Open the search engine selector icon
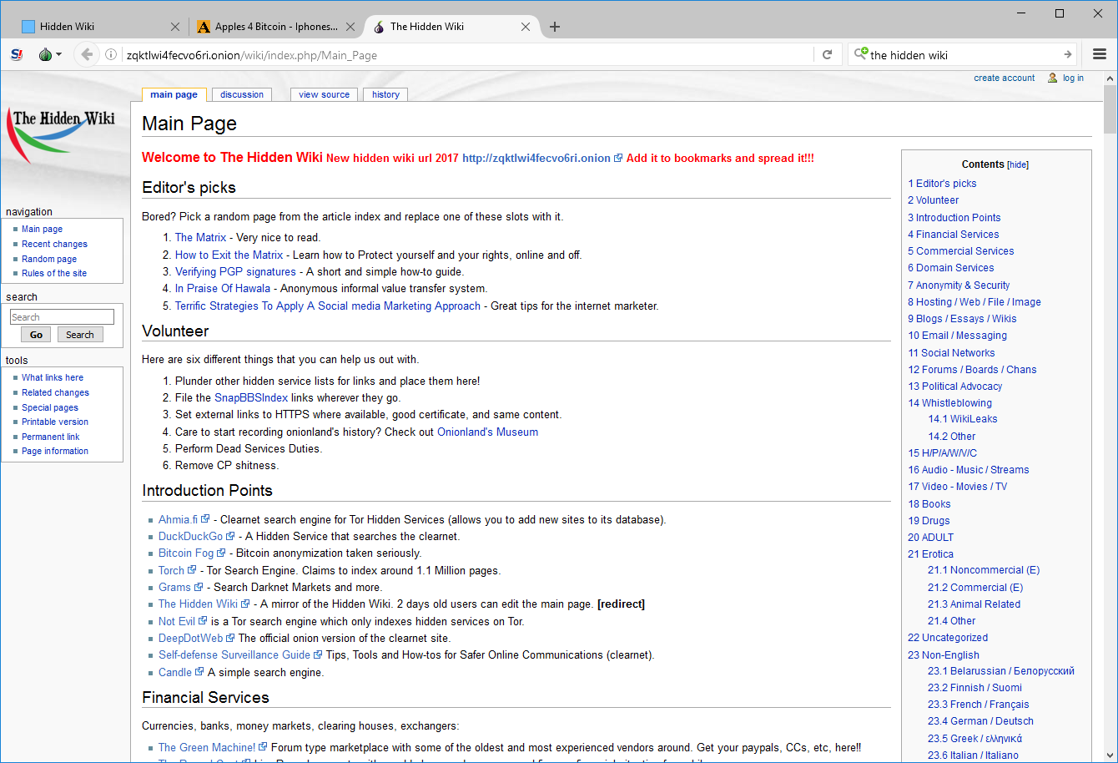This screenshot has height=763, width=1118. [860, 54]
